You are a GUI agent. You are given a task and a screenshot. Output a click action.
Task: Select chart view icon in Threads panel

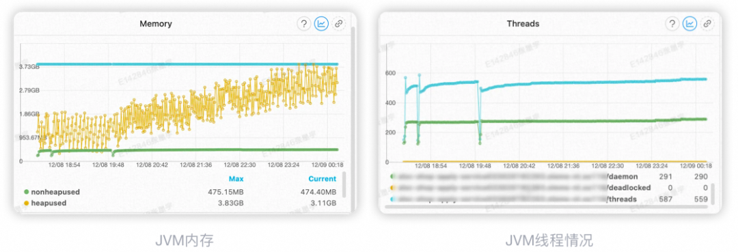(x=689, y=23)
